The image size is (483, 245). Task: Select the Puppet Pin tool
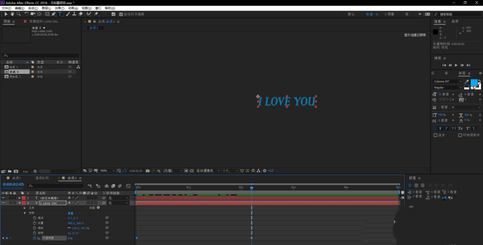tap(96, 14)
